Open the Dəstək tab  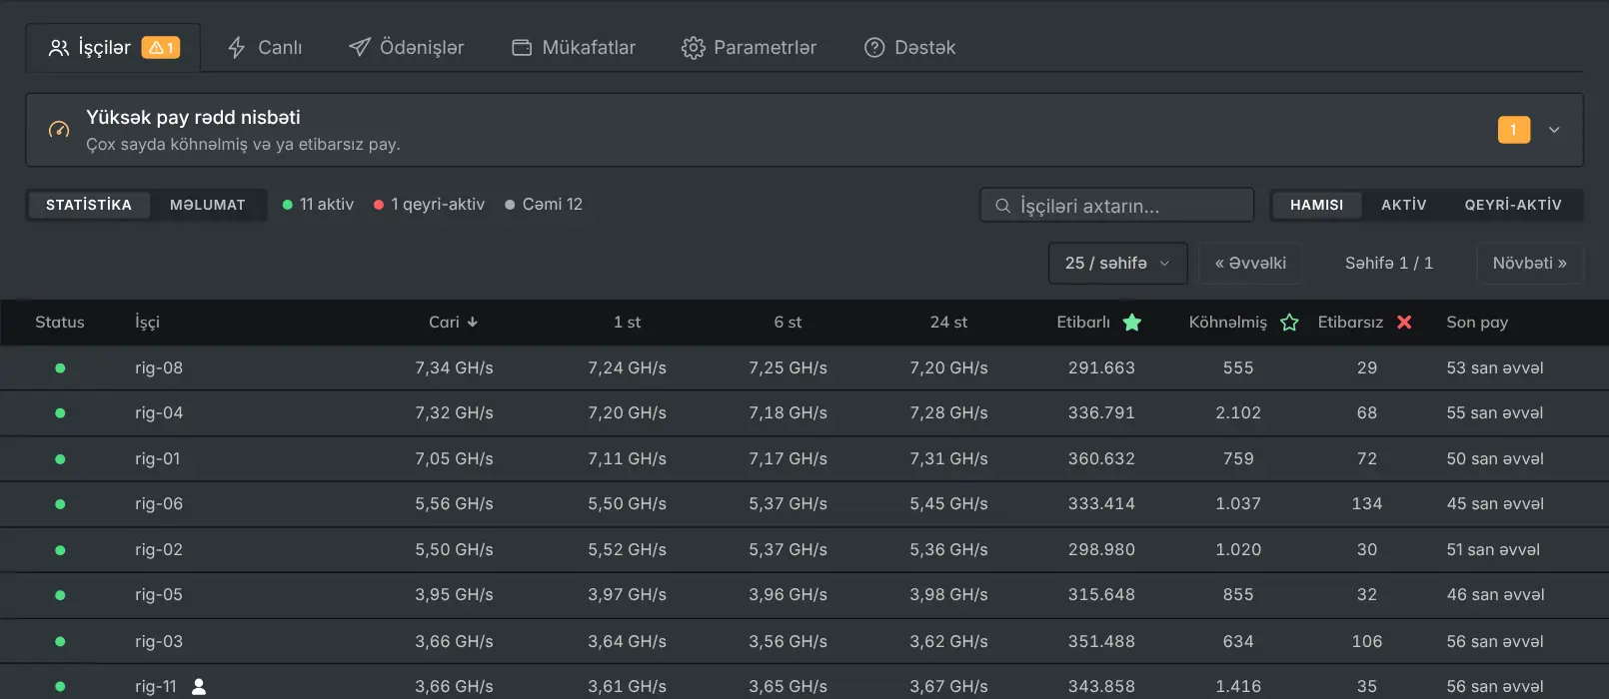[x=909, y=48]
